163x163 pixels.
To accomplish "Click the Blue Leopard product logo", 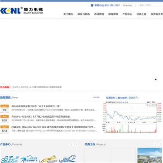I will (x=67, y=159).
